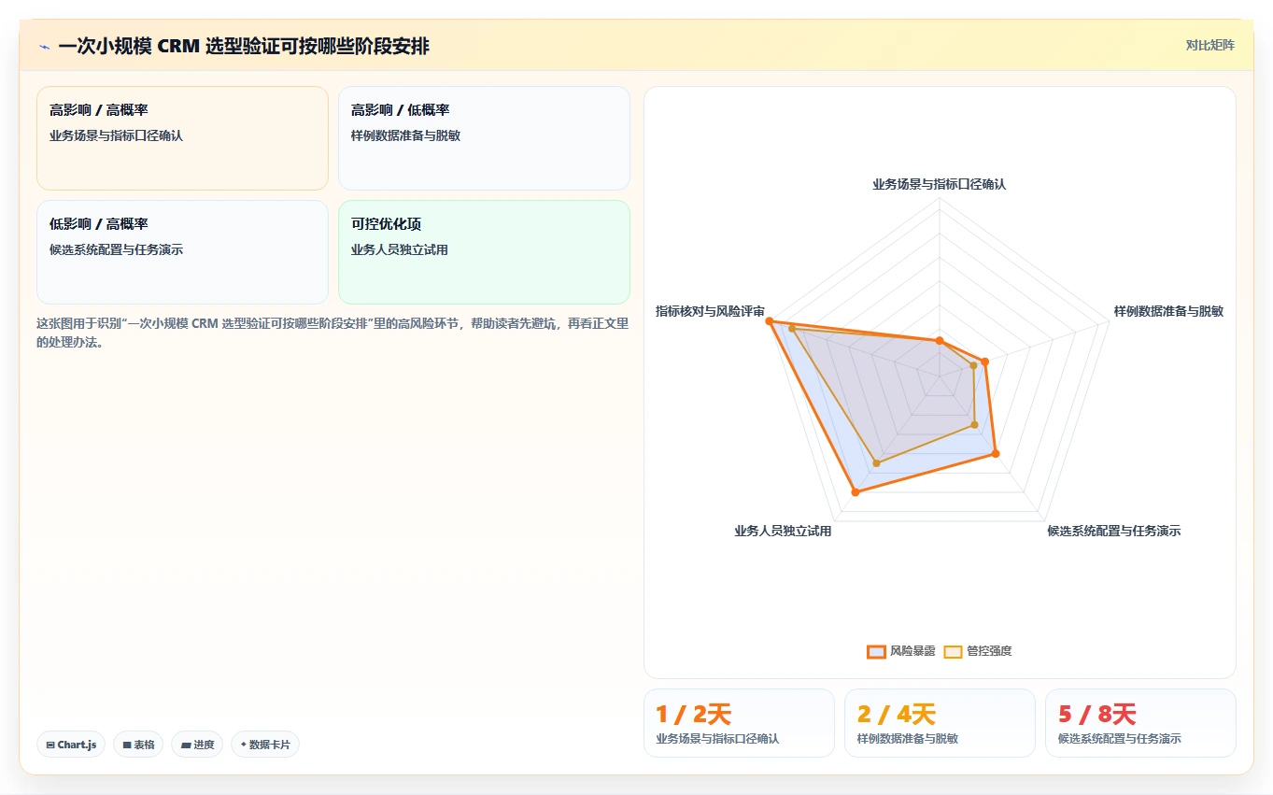This screenshot has height=795, width=1273.
Task: Click the description paragraph starting 这张图用于识别
Action: coord(332,333)
